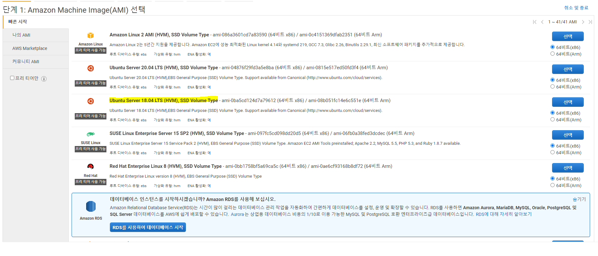
Task: Hide RDS banner with 숨기기 link
Action: [x=579, y=199]
